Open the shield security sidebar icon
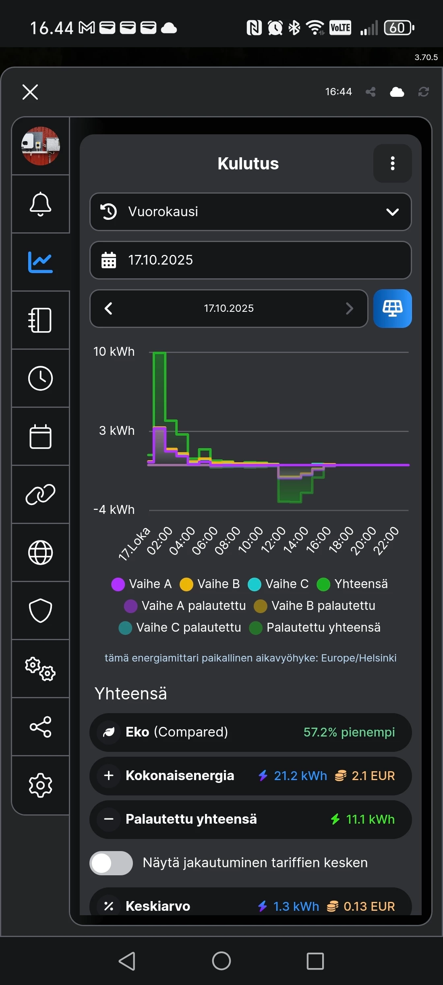The image size is (443, 985). 40,611
